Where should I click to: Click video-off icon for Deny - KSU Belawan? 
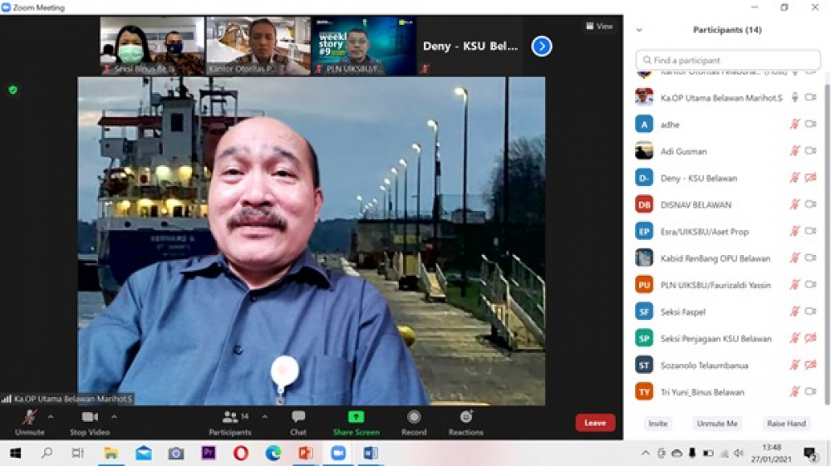coord(810,178)
